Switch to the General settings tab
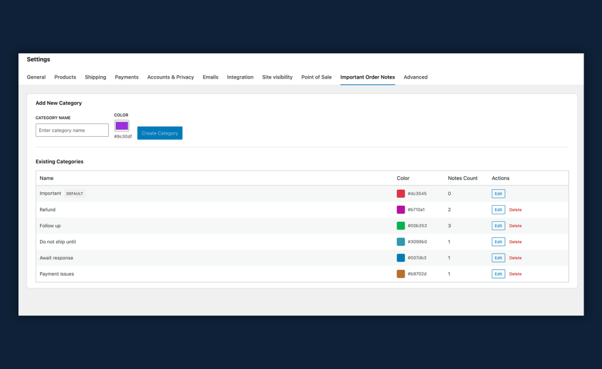 point(36,77)
